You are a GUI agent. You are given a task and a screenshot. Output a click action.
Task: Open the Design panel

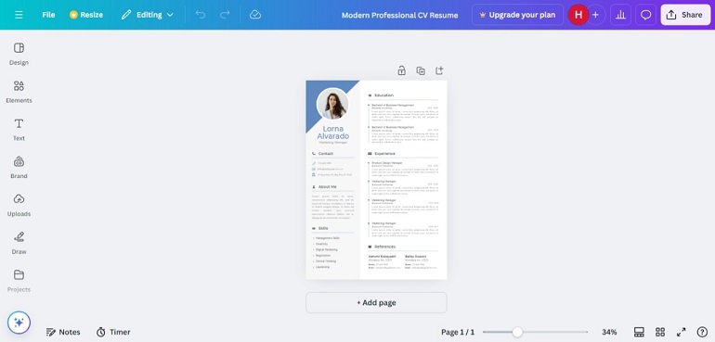19,54
